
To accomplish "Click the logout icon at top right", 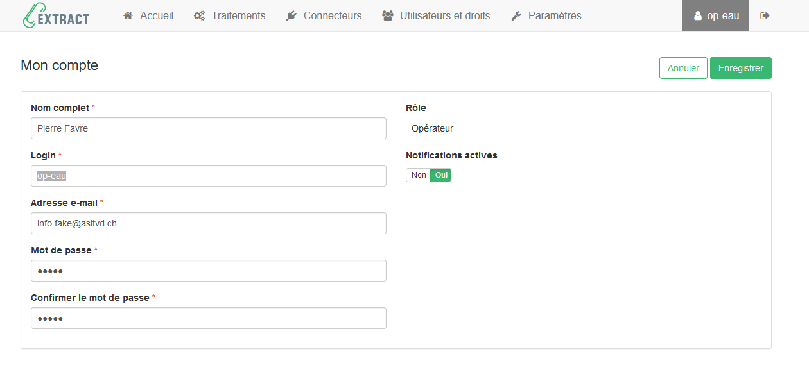I will click(764, 15).
